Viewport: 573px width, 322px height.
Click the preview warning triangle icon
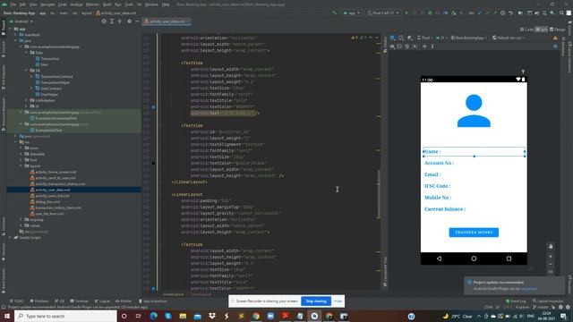pos(555,38)
